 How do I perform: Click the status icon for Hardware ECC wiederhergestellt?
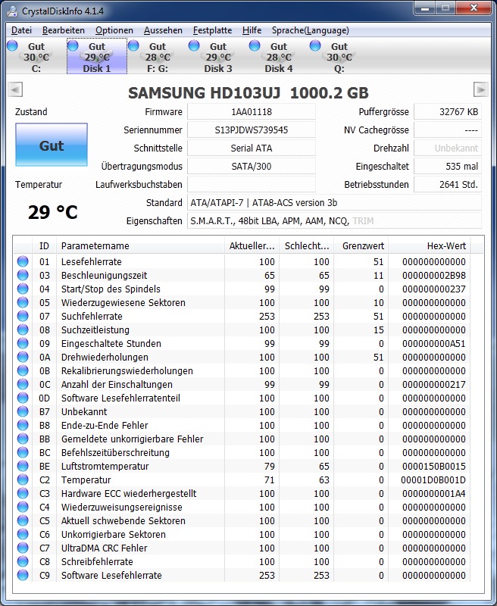tap(23, 493)
